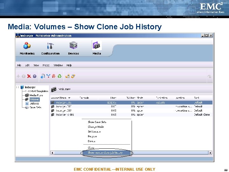Viewport: 229px width, 172px height.
Task: Open the View menu
Action: tap(36, 65)
